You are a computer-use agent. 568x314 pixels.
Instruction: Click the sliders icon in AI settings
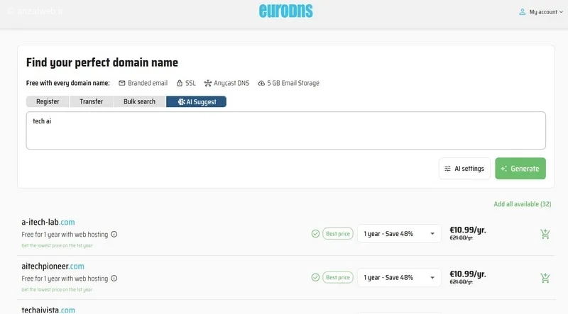pos(447,169)
